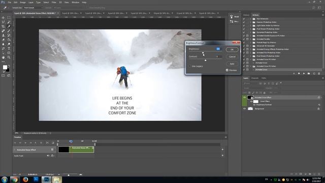This screenshot has width=325, height=183.
Task: Click the Contrast slider handle
Action: [x=205, y=60]
